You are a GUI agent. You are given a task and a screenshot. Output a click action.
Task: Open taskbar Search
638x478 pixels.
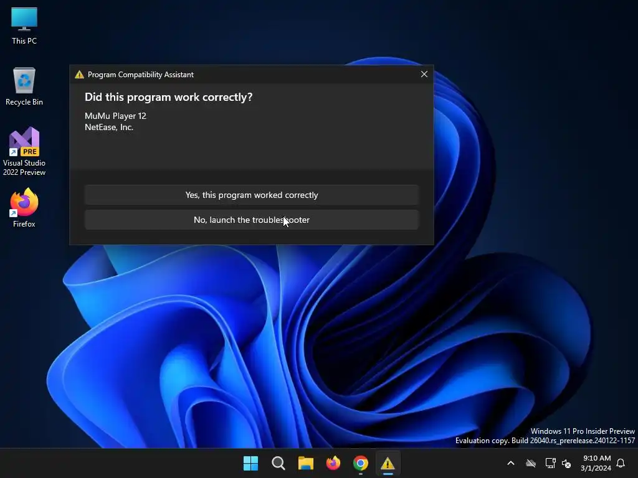[x=279, y=463]
